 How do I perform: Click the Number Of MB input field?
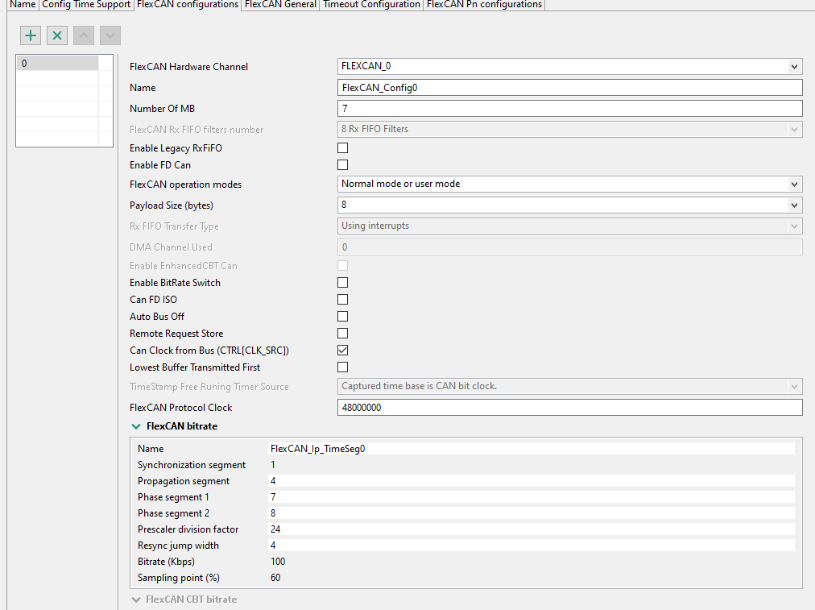[569, 108]
